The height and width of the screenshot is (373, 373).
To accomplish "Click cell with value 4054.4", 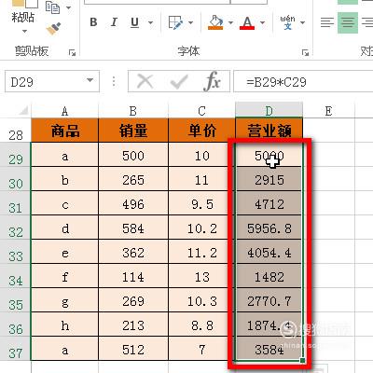I will pos(269,252).
